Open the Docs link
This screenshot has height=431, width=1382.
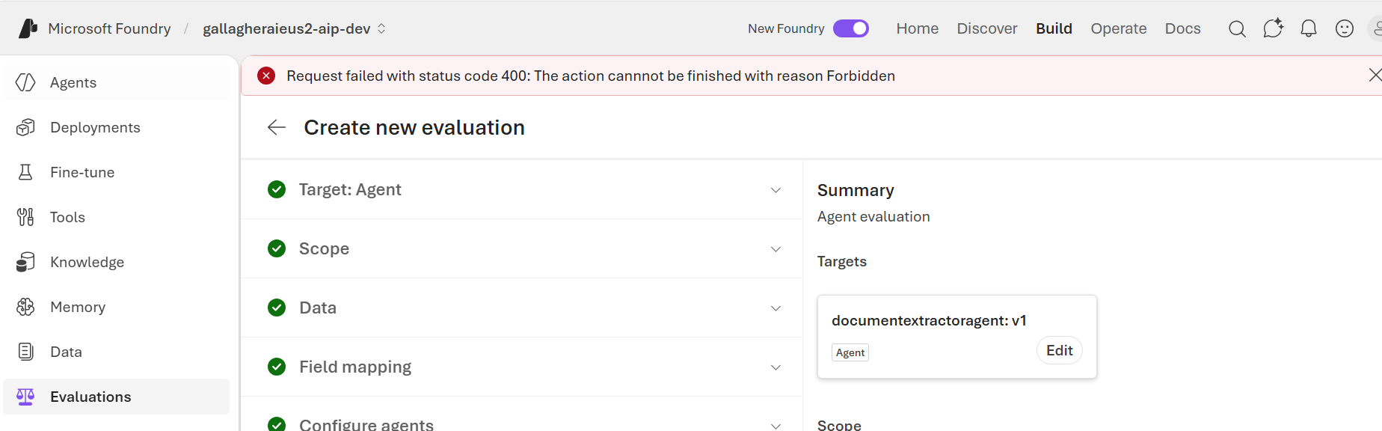[x=1182, y=28]
